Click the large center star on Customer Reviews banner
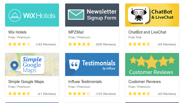This screenshot has width=189, height=103. point(152,62)
